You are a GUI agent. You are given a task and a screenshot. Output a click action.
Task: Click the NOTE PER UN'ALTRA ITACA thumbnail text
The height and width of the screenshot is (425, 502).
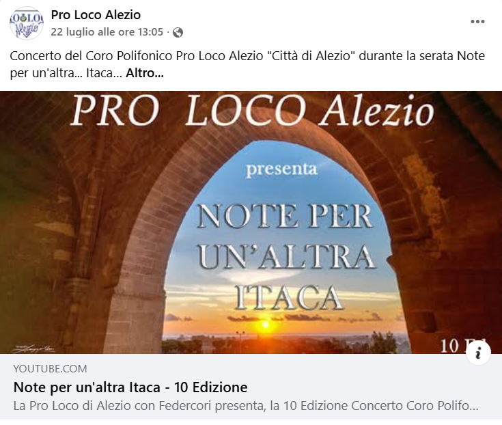[285, 257]
